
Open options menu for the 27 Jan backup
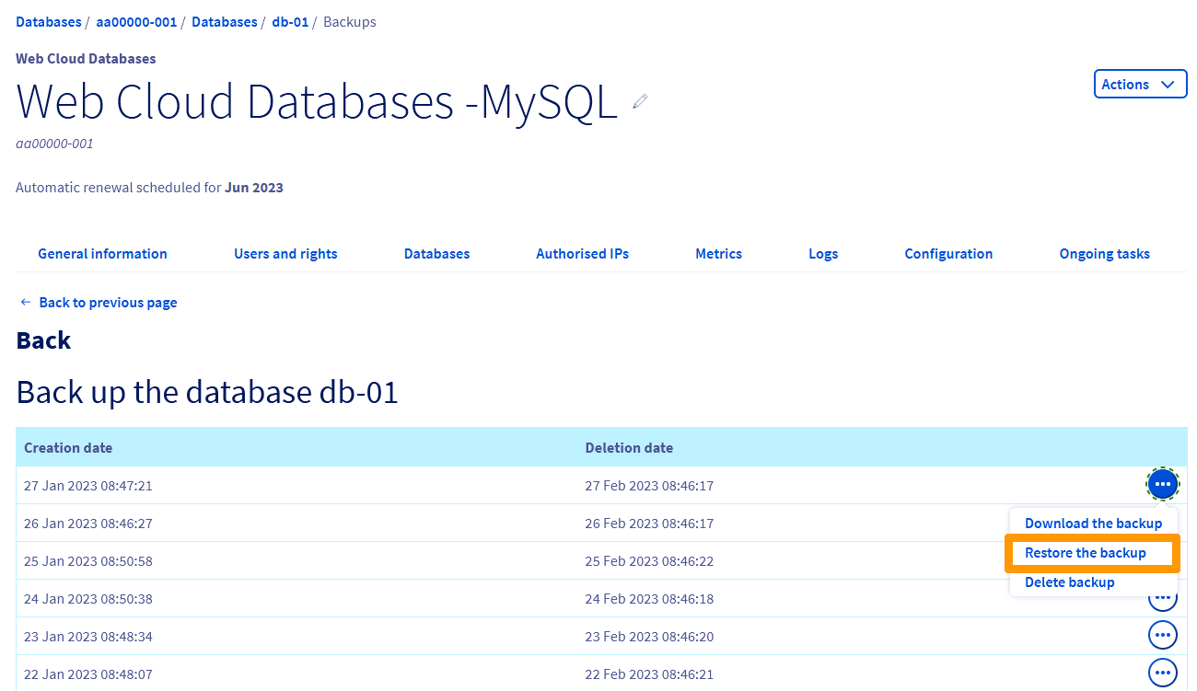click(x=1162, y=484)
